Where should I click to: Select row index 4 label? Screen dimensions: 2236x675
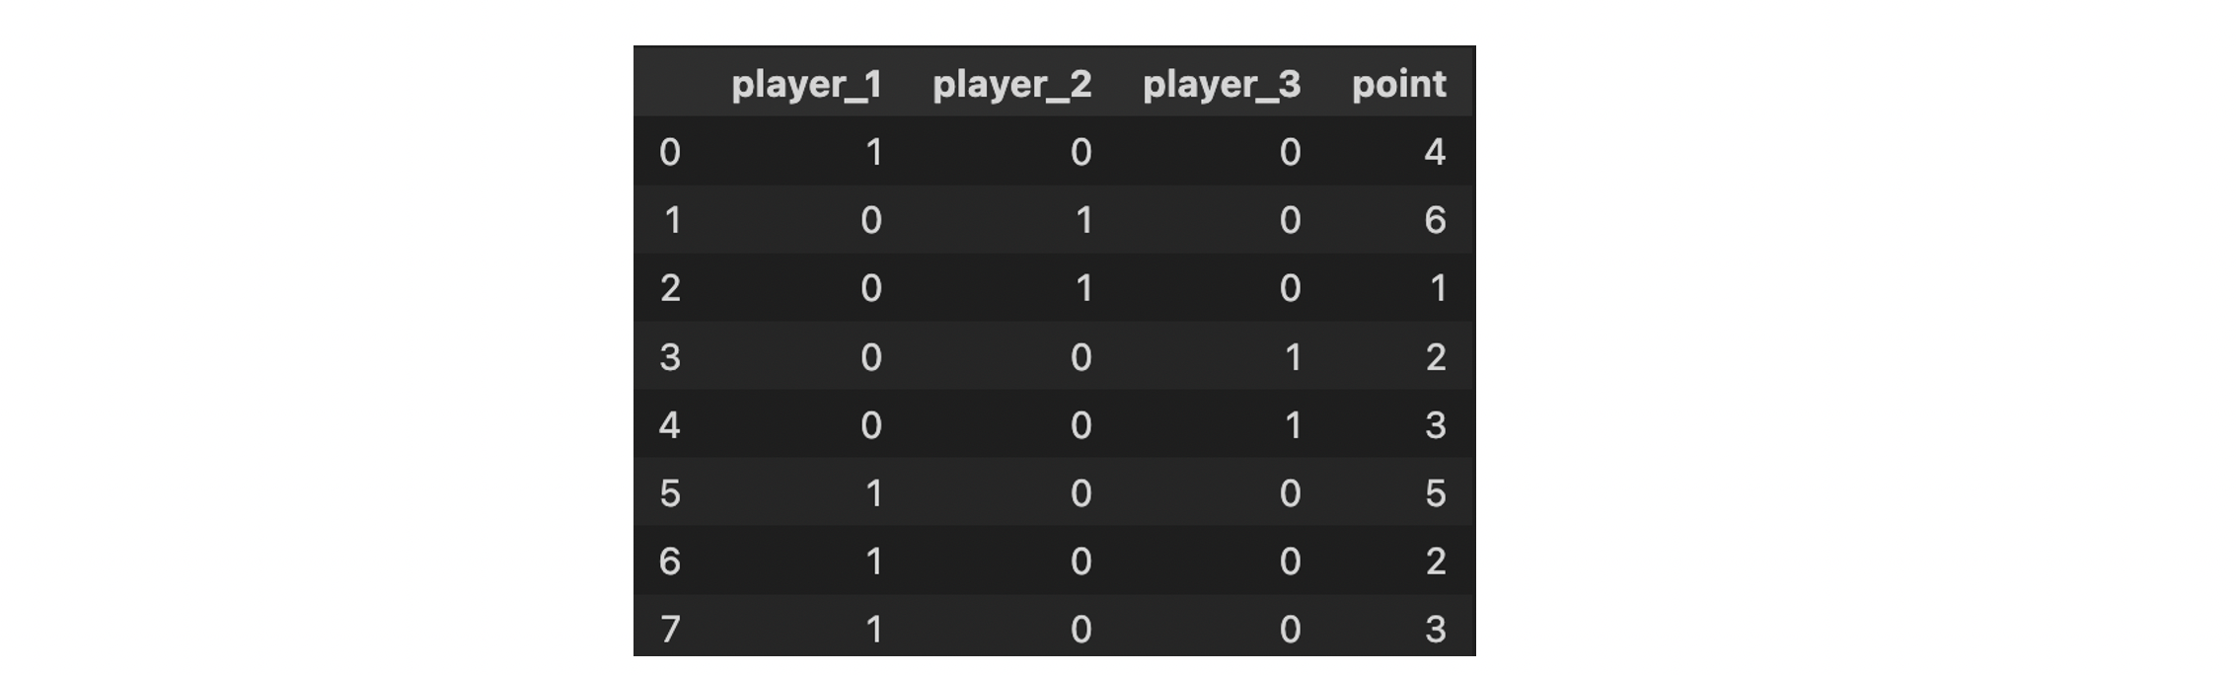point(670,425)
